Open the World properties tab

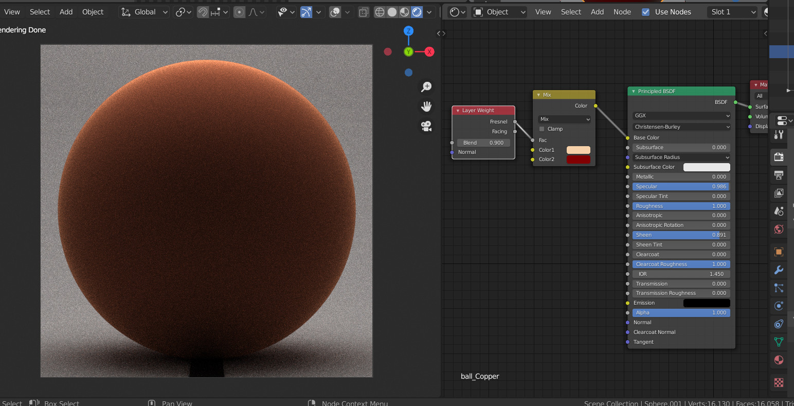point(779,229)
